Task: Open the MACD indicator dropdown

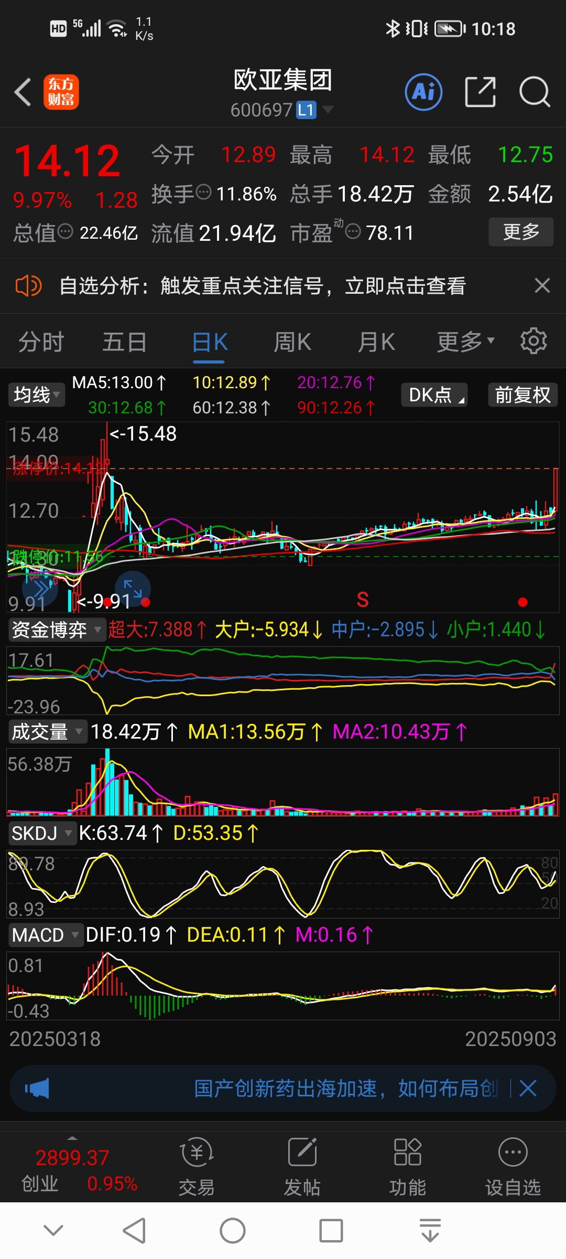Action: [46, 934]
